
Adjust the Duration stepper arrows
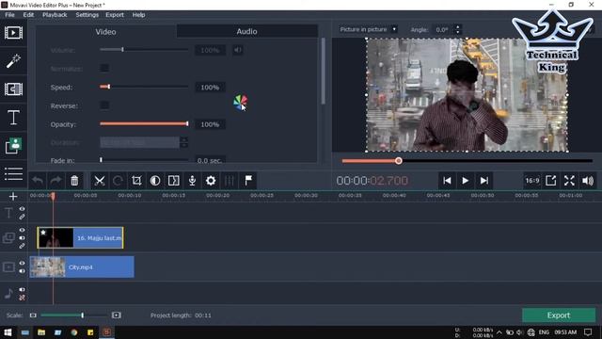[x=184, y=142]
